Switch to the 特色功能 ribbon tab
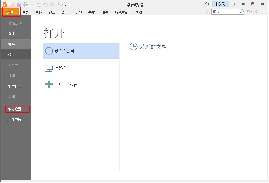 [121, 12]
